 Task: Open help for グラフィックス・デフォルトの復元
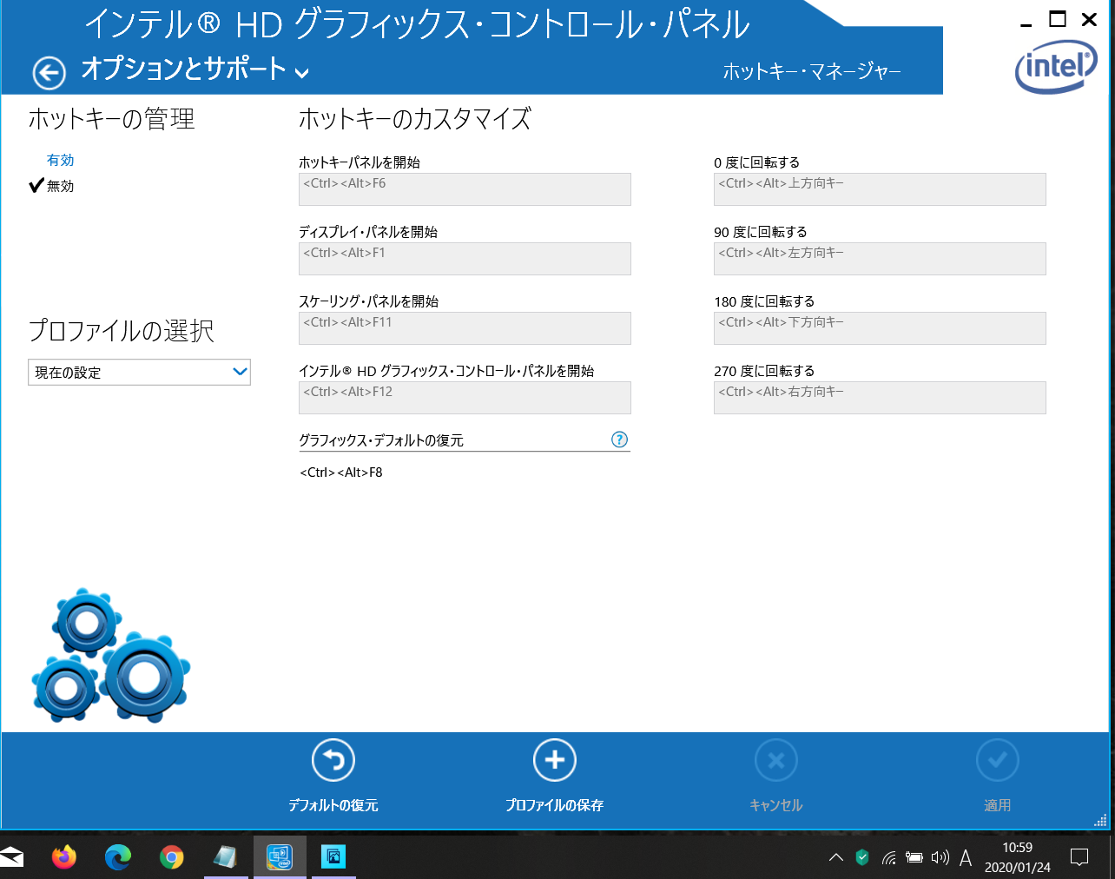click(x=619, y=439)
